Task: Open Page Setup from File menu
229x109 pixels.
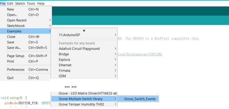Action: (26, 56)
